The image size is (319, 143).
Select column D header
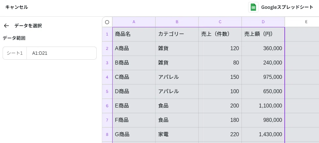point(263,22)
